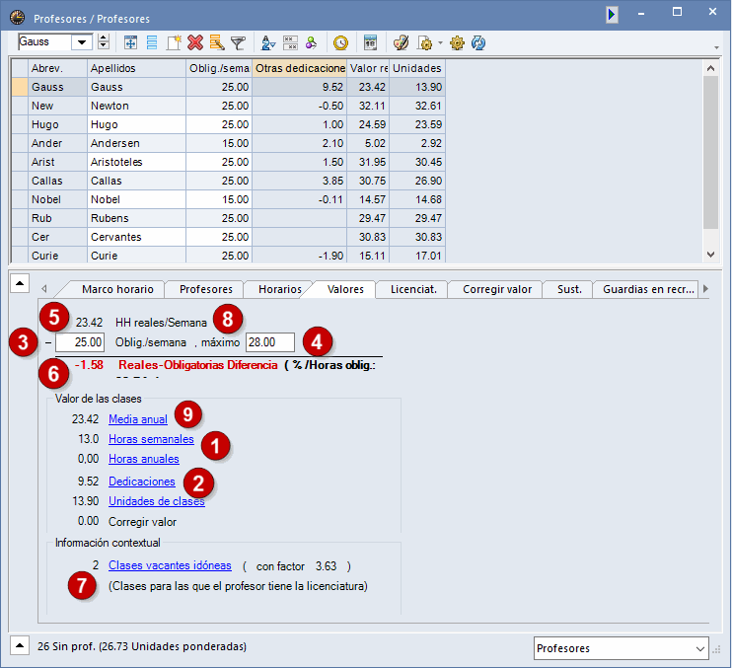Open the Licenciat. tab
Image resolution: width=732 pixels, height=668 pixels.
413,289
